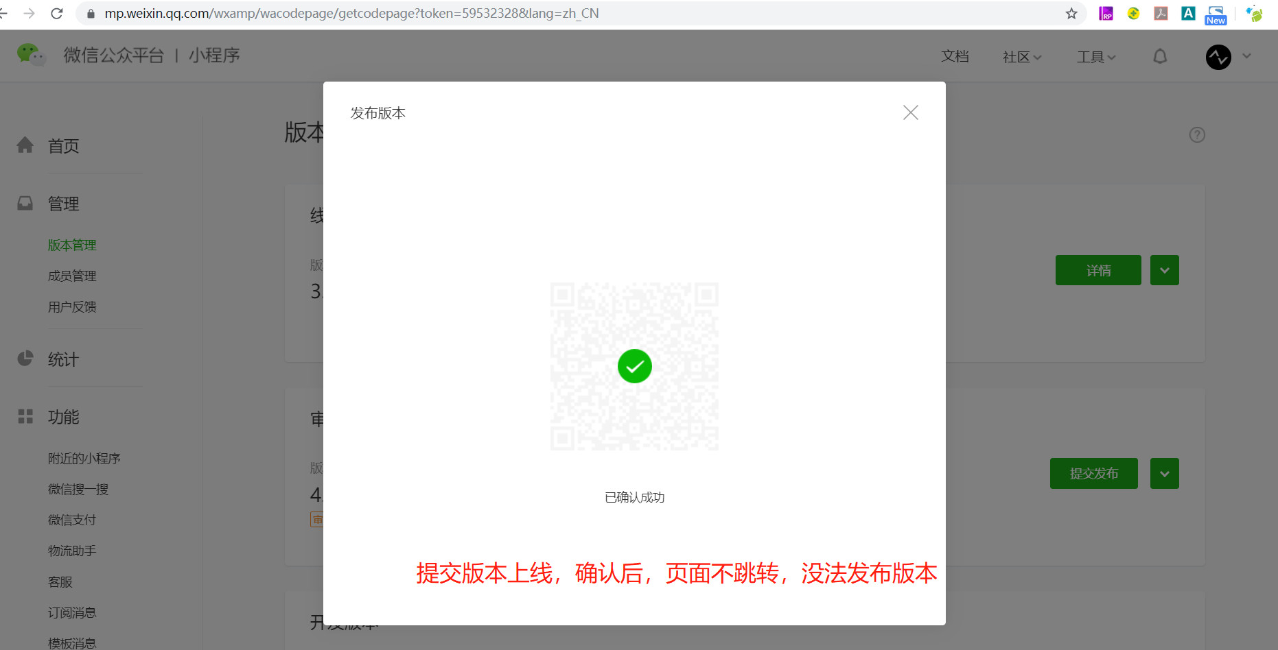Screen dimensions: 1278x650
Task: Expand the dropdown next to 详情
Action: 1165,270
